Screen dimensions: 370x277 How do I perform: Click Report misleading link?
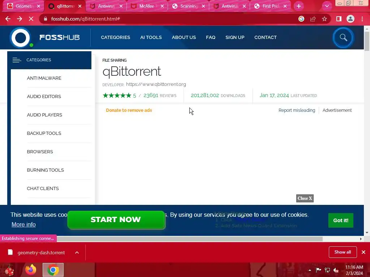pos(297,110)
